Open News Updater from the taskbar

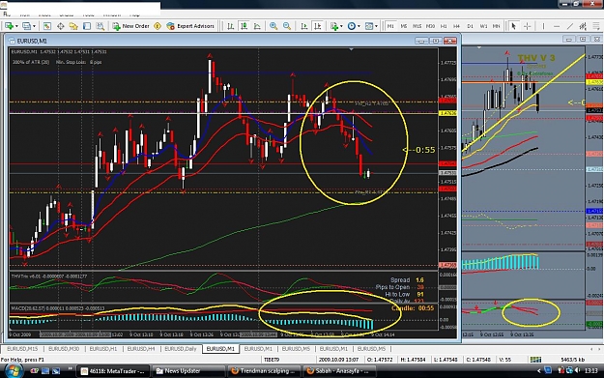coord(188,371)
